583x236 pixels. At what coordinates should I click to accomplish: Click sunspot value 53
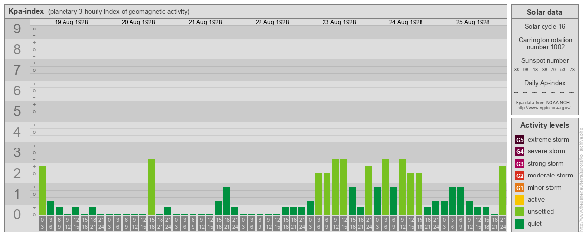click(x=562, y=70)
